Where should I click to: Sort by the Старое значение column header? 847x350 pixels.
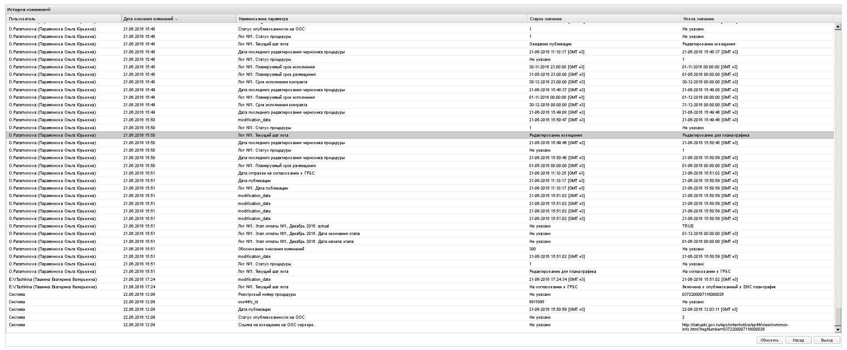pos(604,19)
